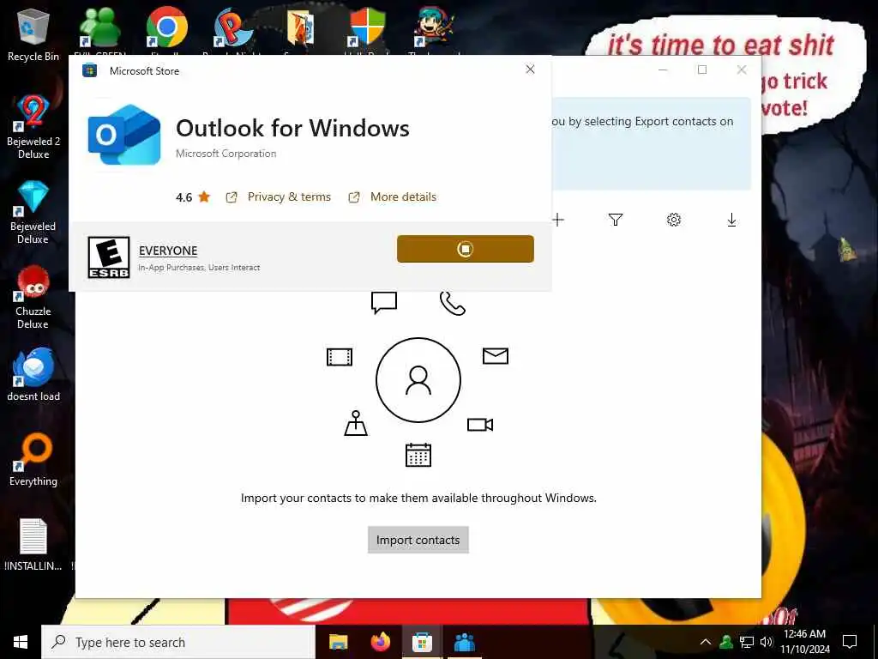The image size is (878, 659).
Task: Stop the Outlook for Windows download
Action: (466, 249)
